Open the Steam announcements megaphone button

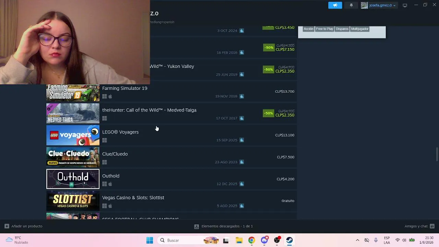(x=335, y=5)
